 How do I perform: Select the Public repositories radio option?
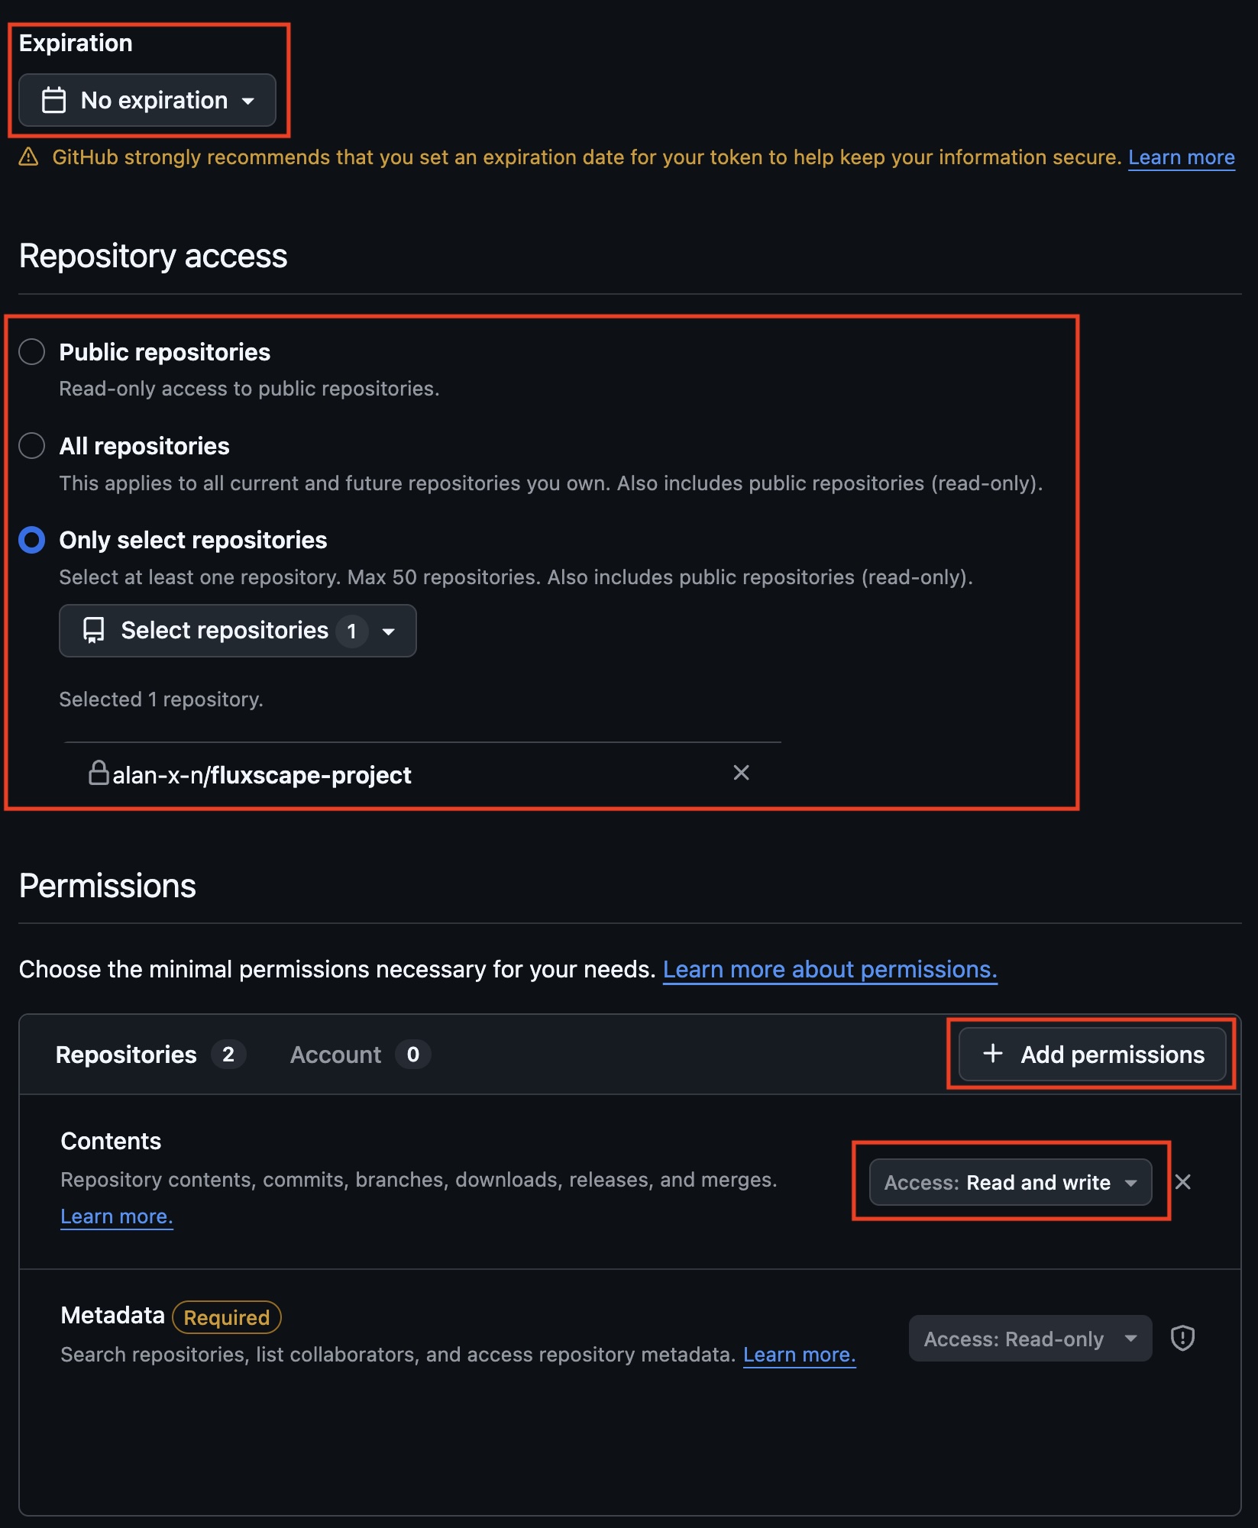[32, 352]
